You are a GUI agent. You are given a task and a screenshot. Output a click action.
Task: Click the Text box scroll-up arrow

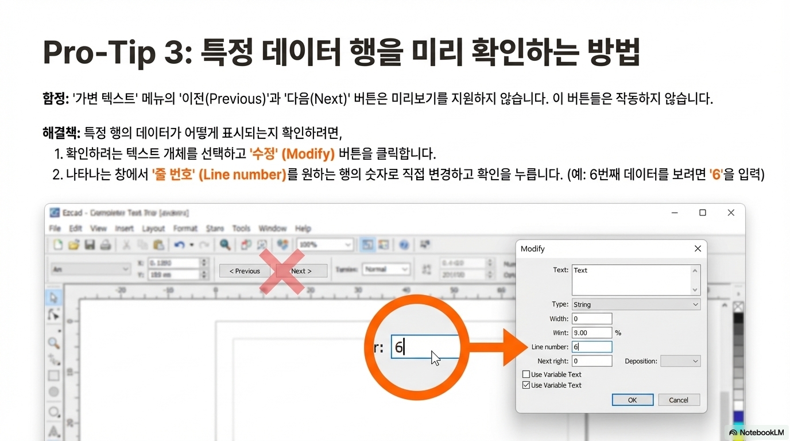pos(695,270)
